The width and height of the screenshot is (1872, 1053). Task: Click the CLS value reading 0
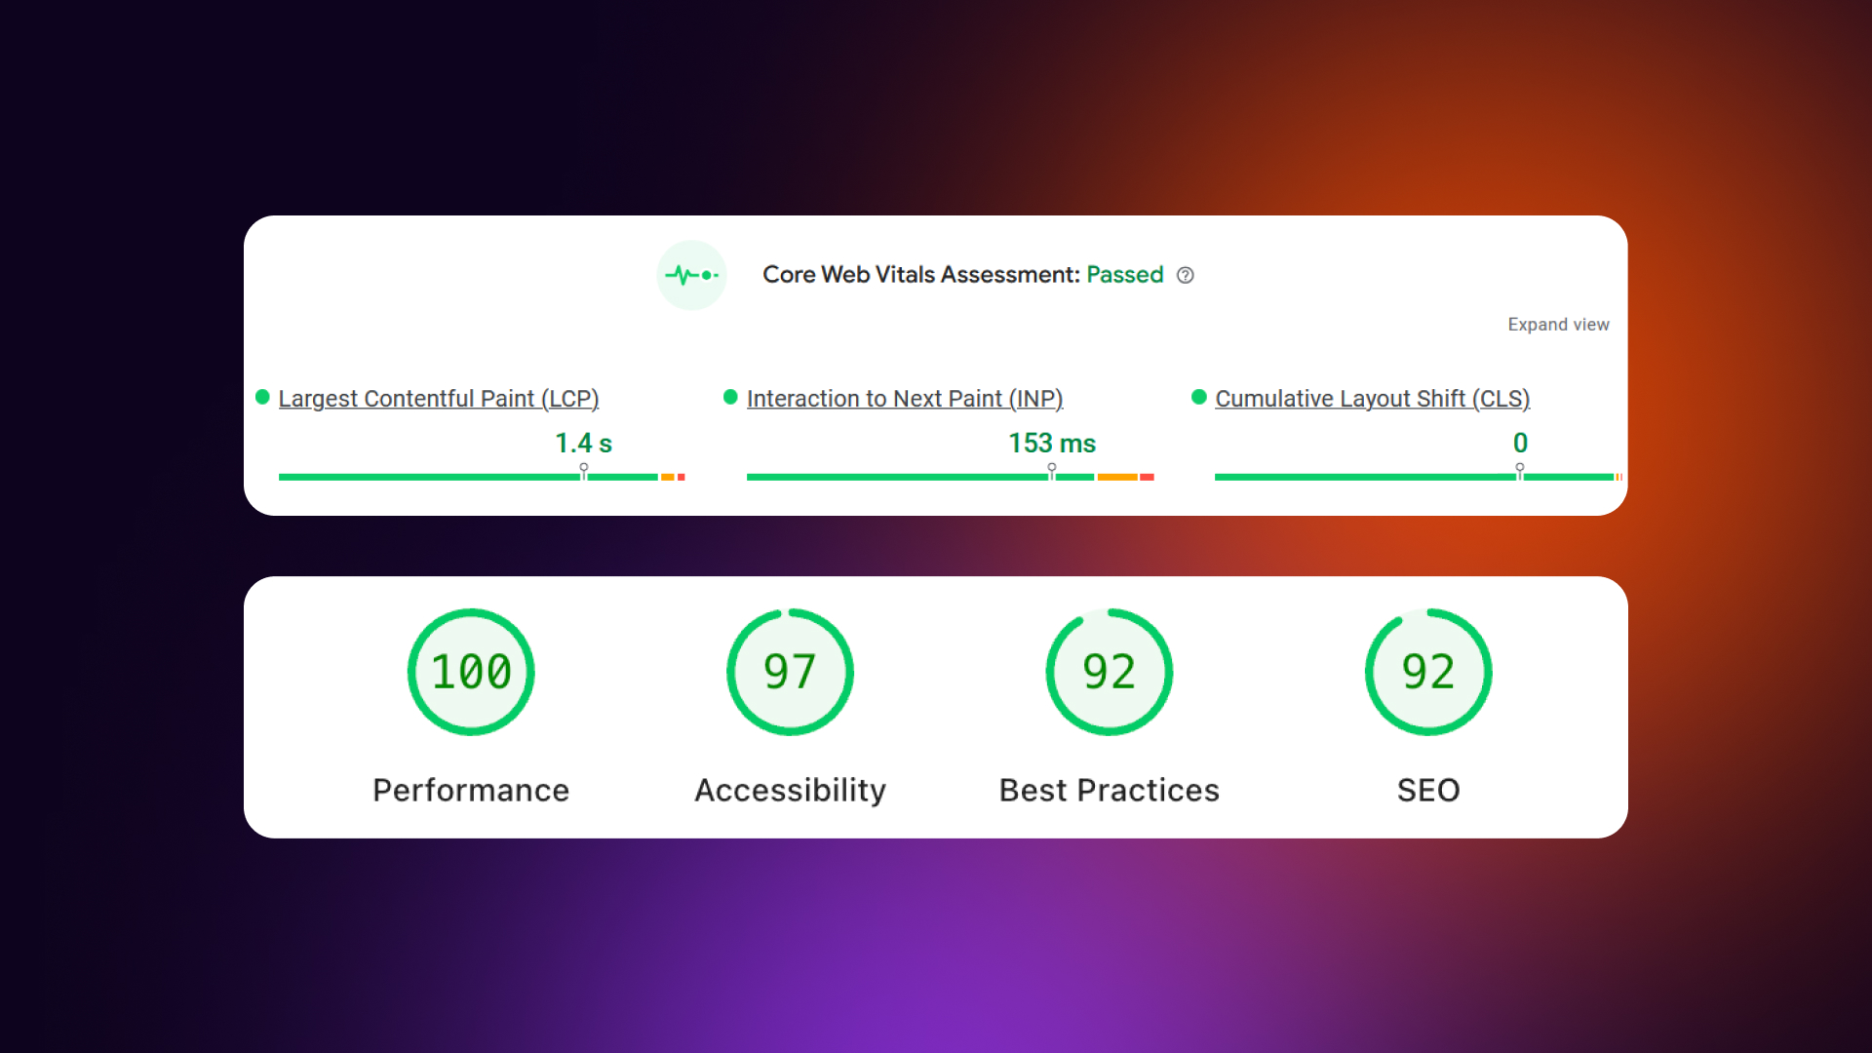click(x=1520, y=443)
